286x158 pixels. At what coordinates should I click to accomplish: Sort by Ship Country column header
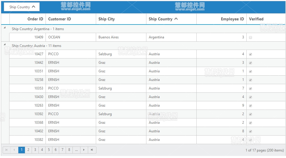[171, 19]
